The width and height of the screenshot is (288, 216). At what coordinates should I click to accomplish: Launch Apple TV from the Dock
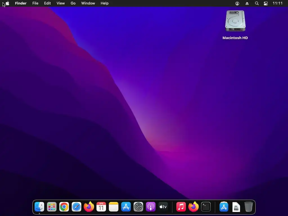pos(163,207)
